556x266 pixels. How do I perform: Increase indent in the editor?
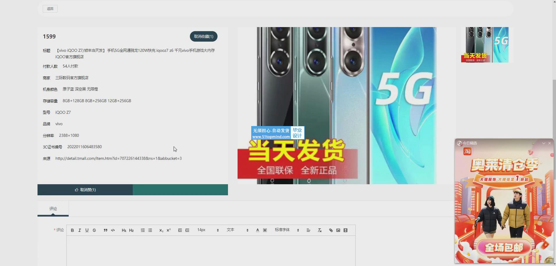187,230
